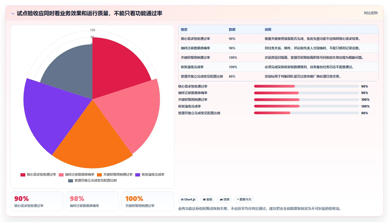This screenshot has height=222, width=389.
Task: Select the 进度 tag chip
Action: tap(225, 199)
